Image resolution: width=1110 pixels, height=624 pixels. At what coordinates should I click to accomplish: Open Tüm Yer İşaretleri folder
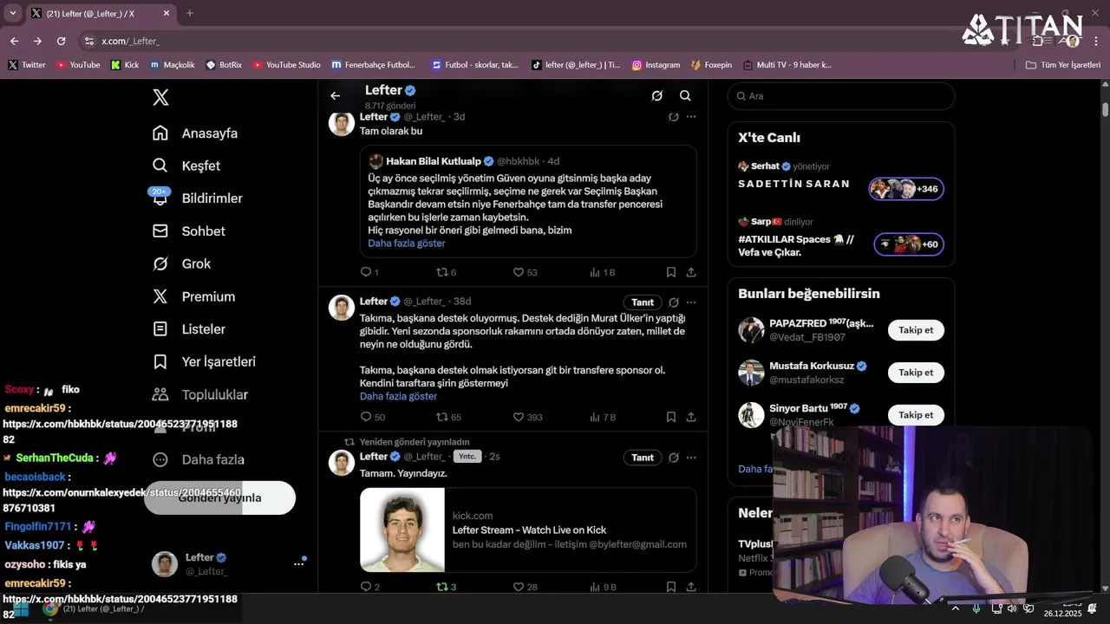1063,65
